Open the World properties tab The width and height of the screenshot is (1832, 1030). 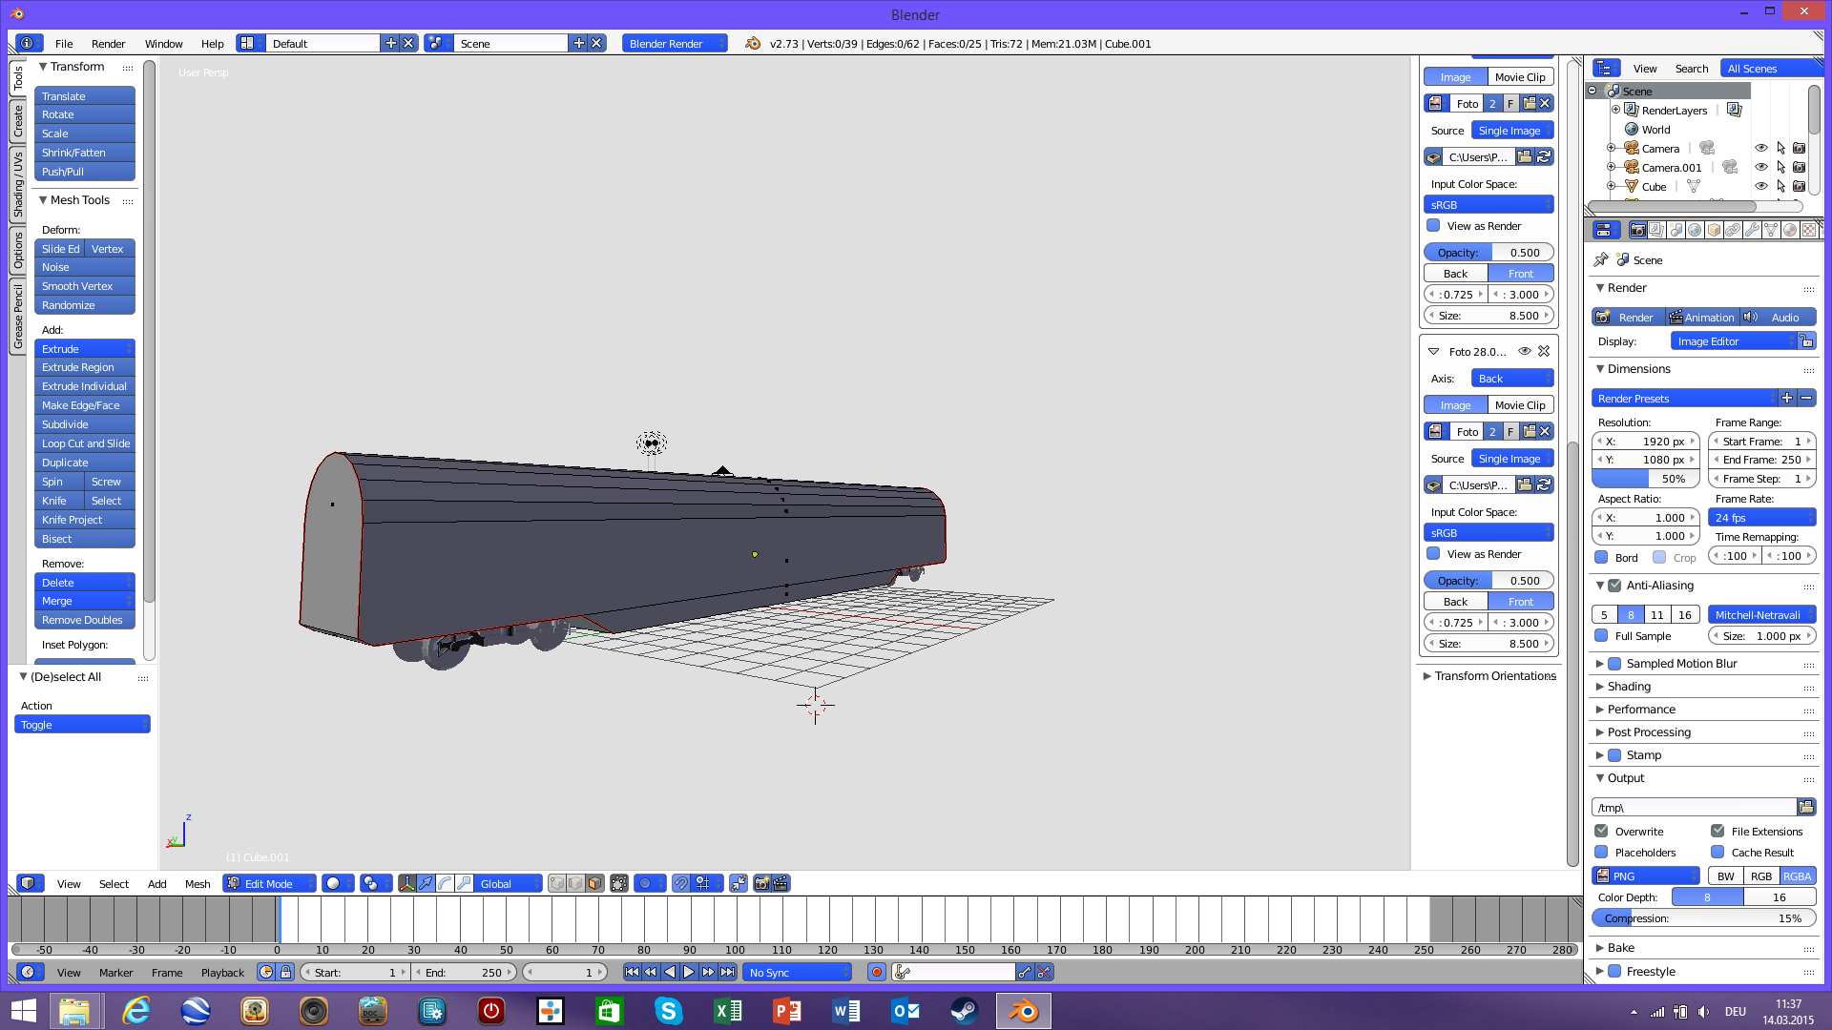tap(1695, 230)
